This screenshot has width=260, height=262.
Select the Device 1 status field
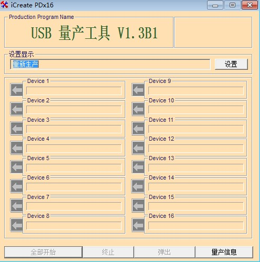pyautogui.click(x=74, y=91)
